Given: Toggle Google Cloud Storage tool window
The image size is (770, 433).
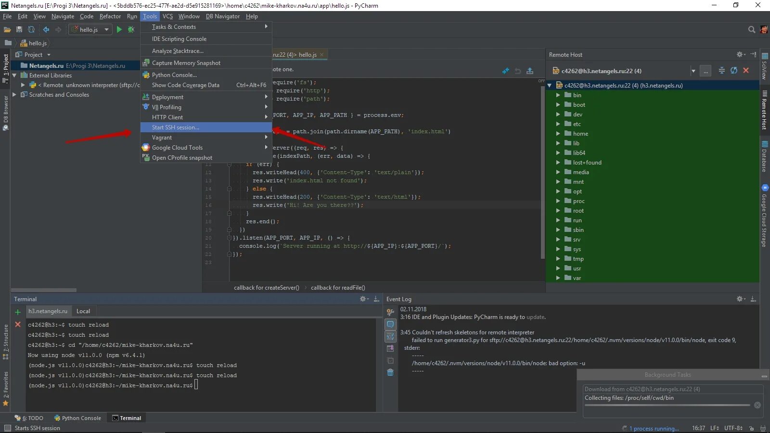Looking at the screenshot, I should tap(764, 216).
